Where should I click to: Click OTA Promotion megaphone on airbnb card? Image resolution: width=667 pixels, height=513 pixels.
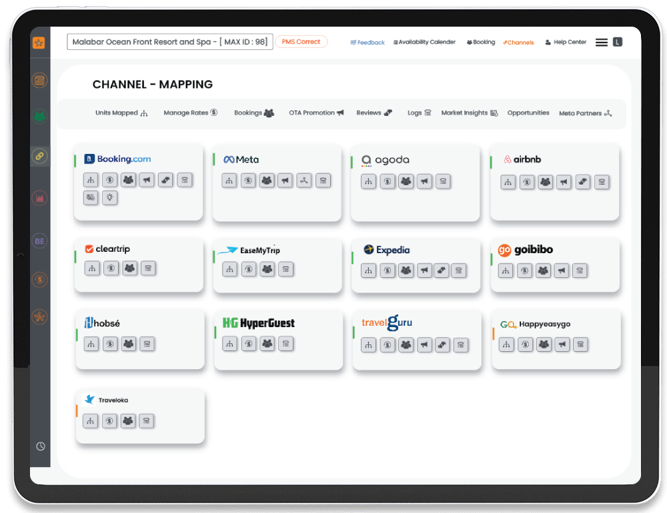(564, 182)
